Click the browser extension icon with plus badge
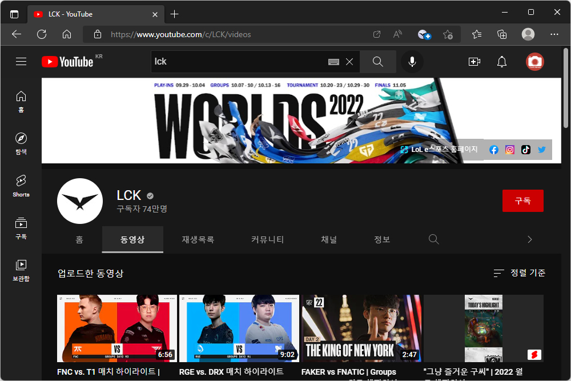 click(424, 35)
